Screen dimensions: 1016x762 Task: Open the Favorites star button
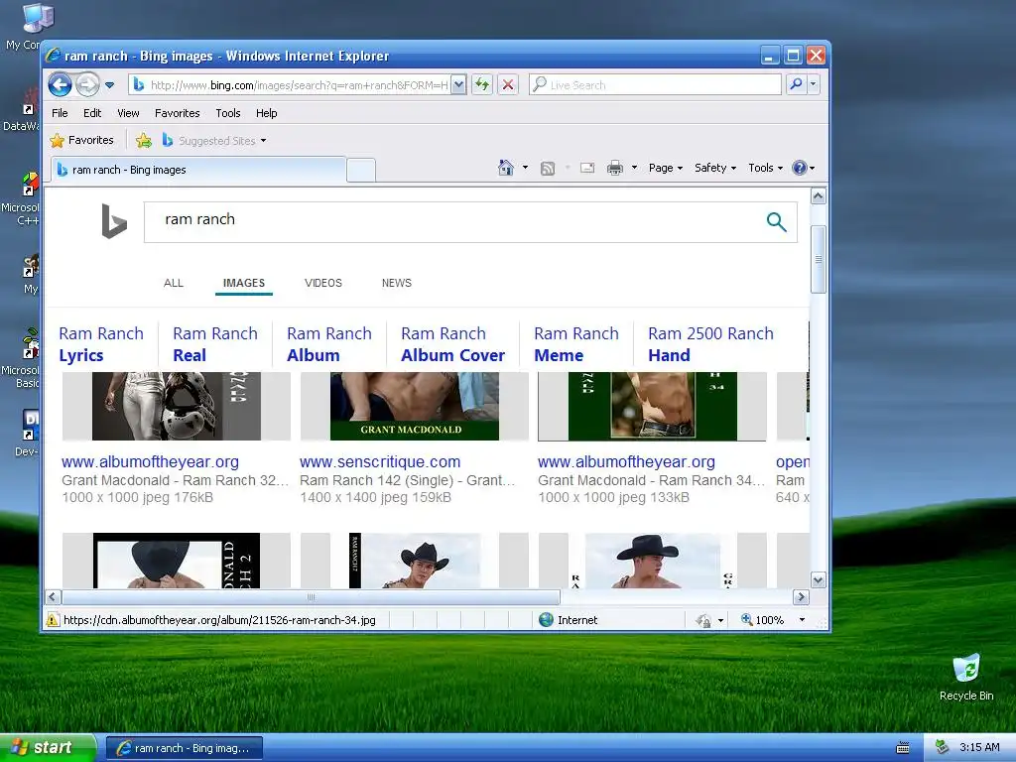pyautogui.click(x=81, y=140)
